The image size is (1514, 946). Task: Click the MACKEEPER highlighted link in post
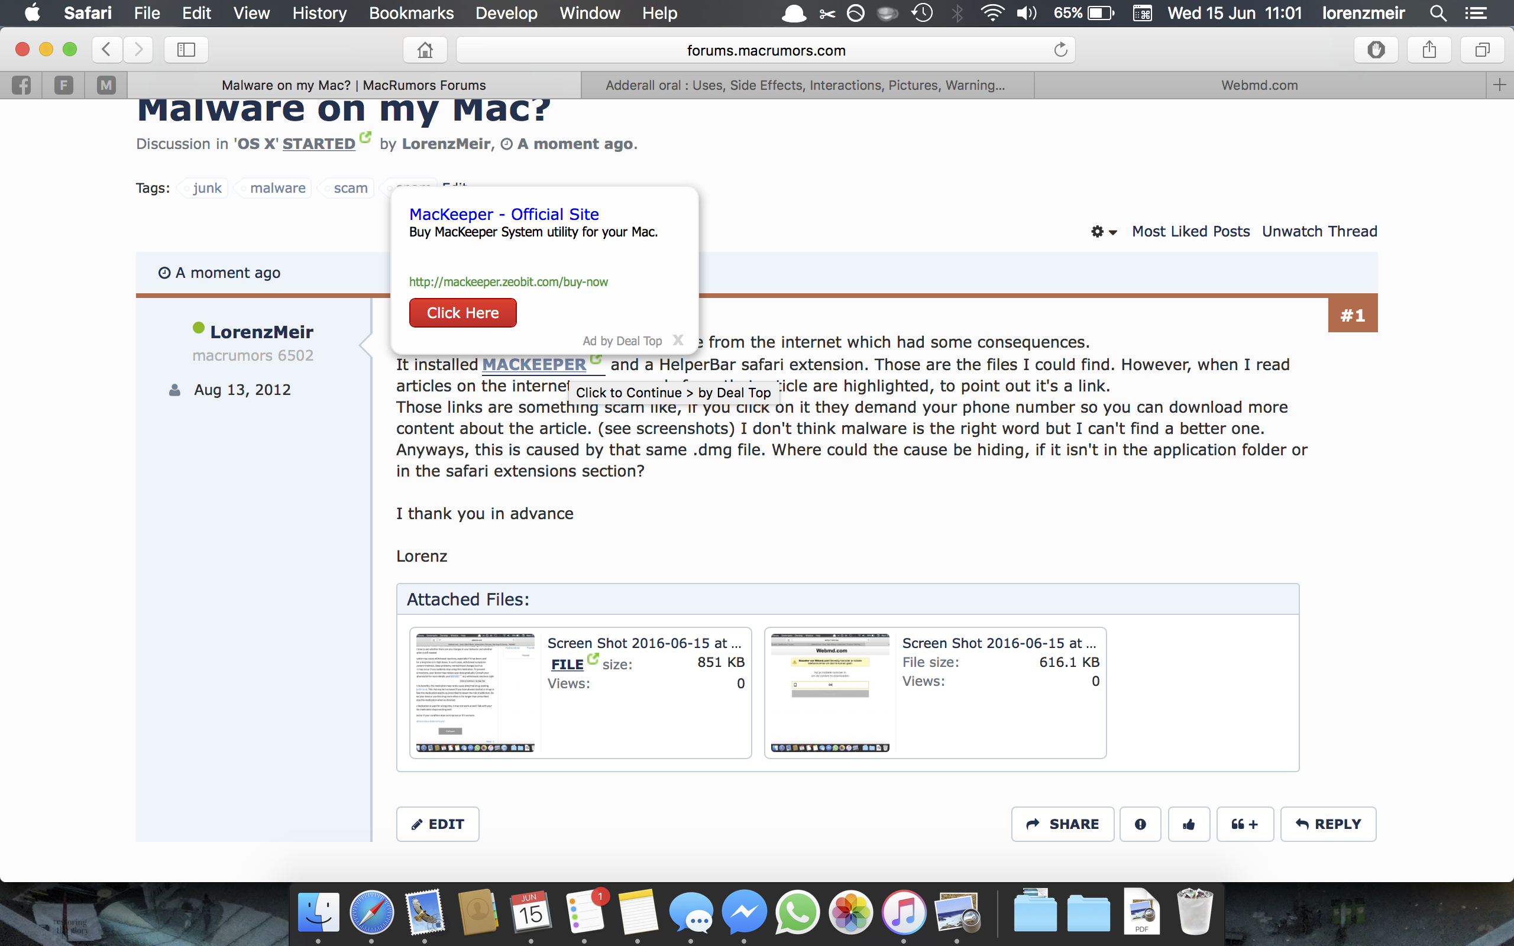(534, 364)
